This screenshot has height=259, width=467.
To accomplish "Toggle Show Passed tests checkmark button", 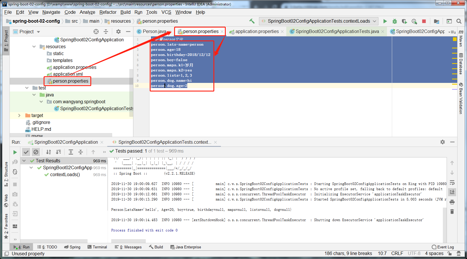I will coord(26,152).
